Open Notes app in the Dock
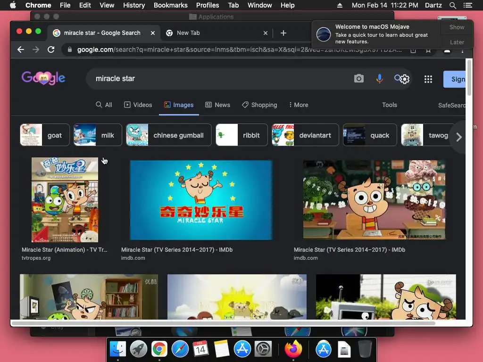 pos(221,349)
